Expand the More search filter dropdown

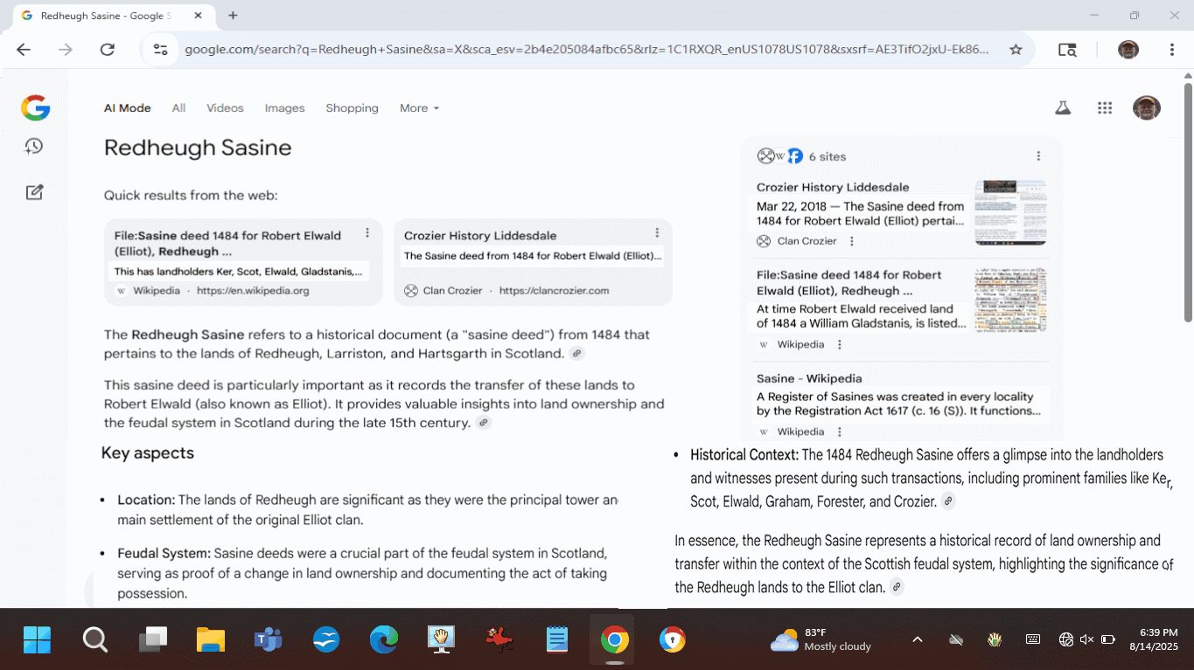[419, 108]
